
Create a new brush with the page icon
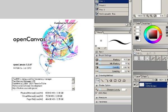[x=127, y=25]
